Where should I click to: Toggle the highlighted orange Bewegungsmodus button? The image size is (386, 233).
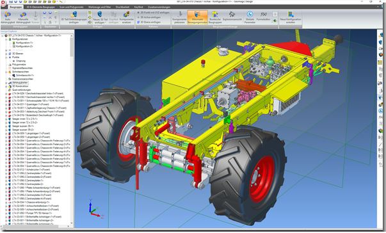[197, 17]
